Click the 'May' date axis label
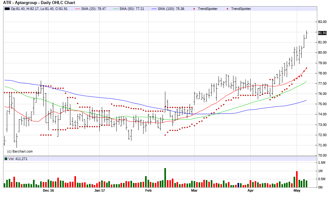330x200 pixels. [297, 190]
